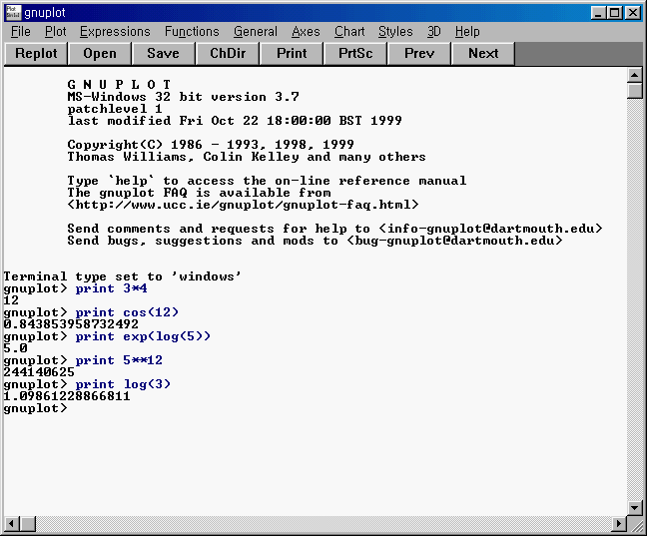Click the Save toolbar button
647x536 pixels.
point(164,54)
